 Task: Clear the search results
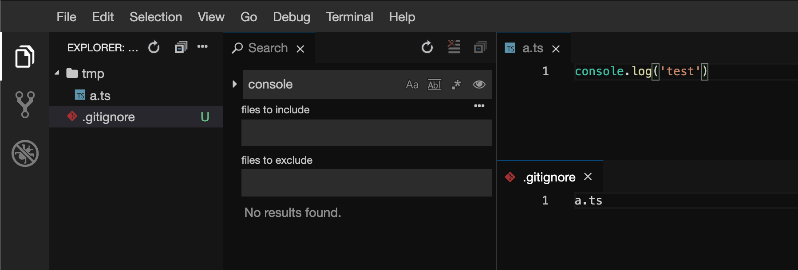click(454, 47)
